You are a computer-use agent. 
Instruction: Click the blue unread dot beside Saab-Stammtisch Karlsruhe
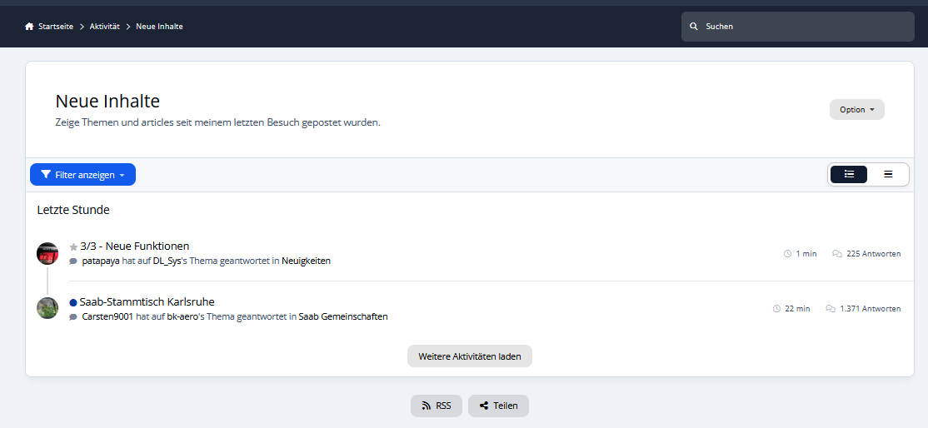click(x=73, y=302)
